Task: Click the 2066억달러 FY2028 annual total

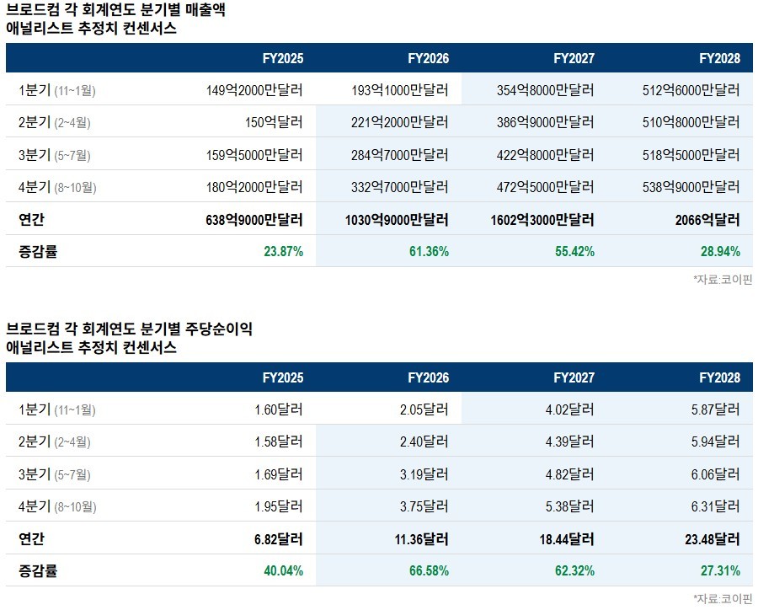Action: [x=707, y=220]
